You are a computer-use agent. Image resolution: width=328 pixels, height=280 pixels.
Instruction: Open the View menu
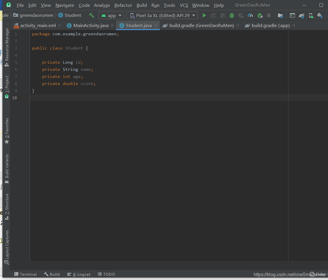(46, 5)
